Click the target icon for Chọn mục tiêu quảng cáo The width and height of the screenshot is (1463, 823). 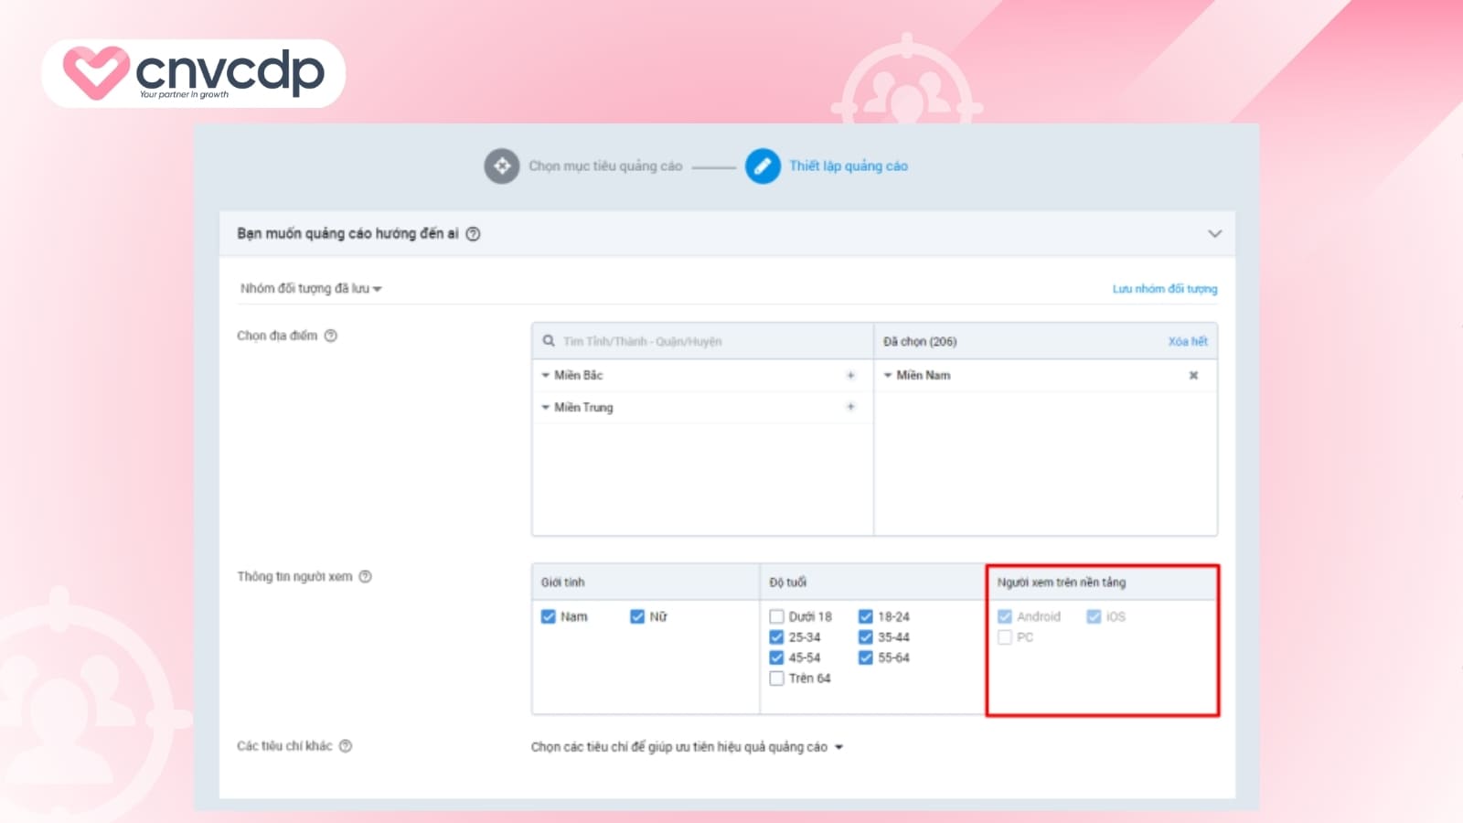coord(501,166)
